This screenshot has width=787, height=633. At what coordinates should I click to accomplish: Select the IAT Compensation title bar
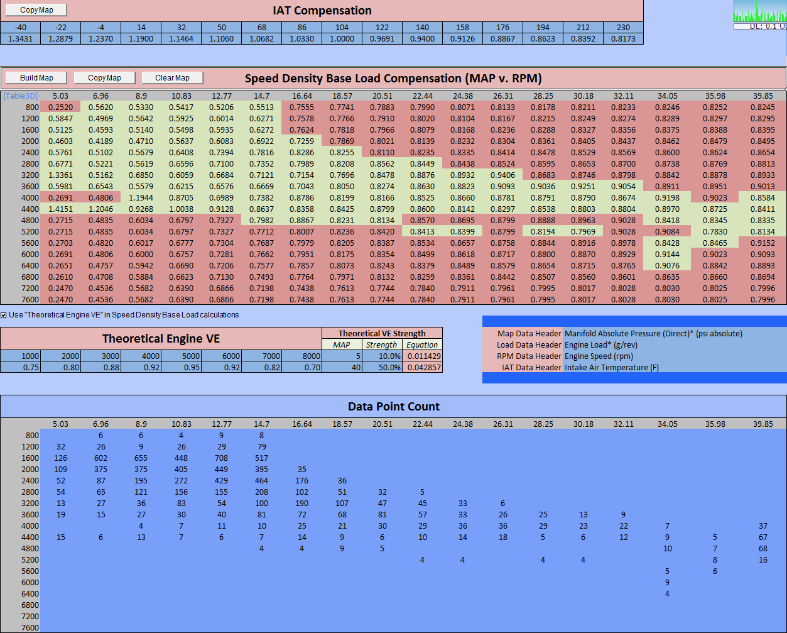click(x=322, y=11)
